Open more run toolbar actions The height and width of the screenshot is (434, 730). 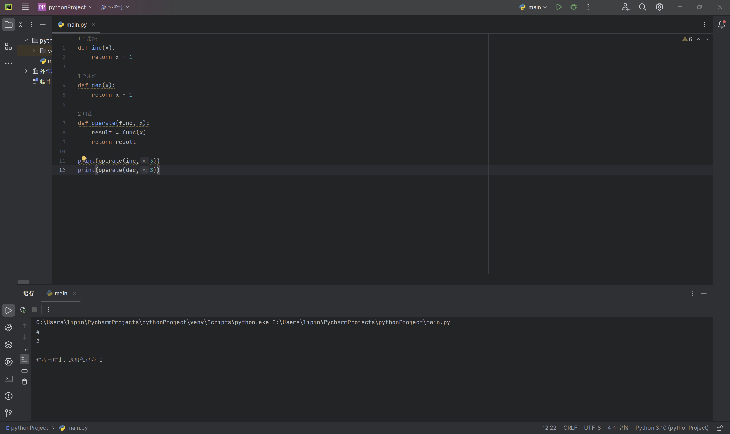coord(48,310)
